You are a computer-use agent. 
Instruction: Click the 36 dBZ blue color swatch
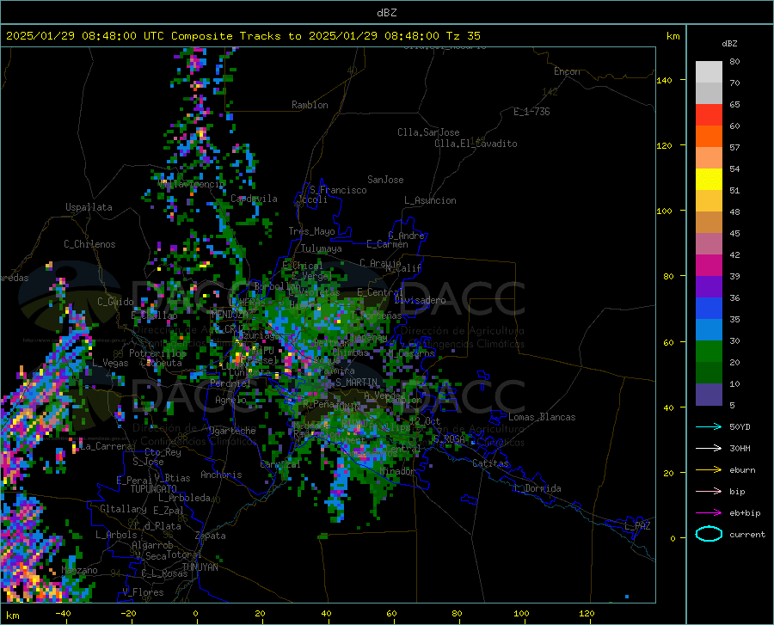(709, 309)
